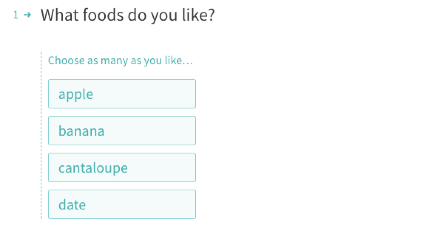The width and height of the screenshot is (429, 225).
Task: Click the right-pointing arrow icon of question 1
Action: pyautogui.click(x=27, y=15)
